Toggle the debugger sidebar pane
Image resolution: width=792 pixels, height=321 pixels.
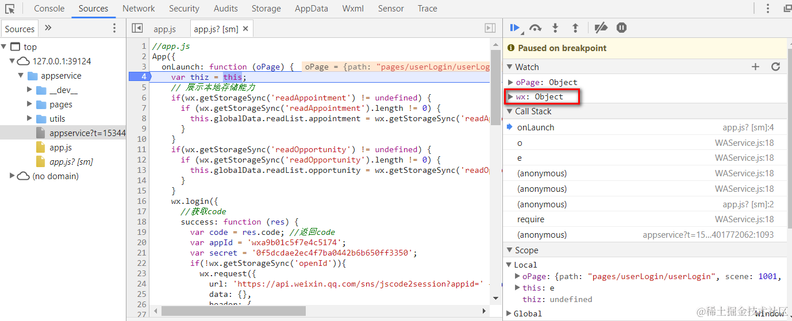[490, 28]
